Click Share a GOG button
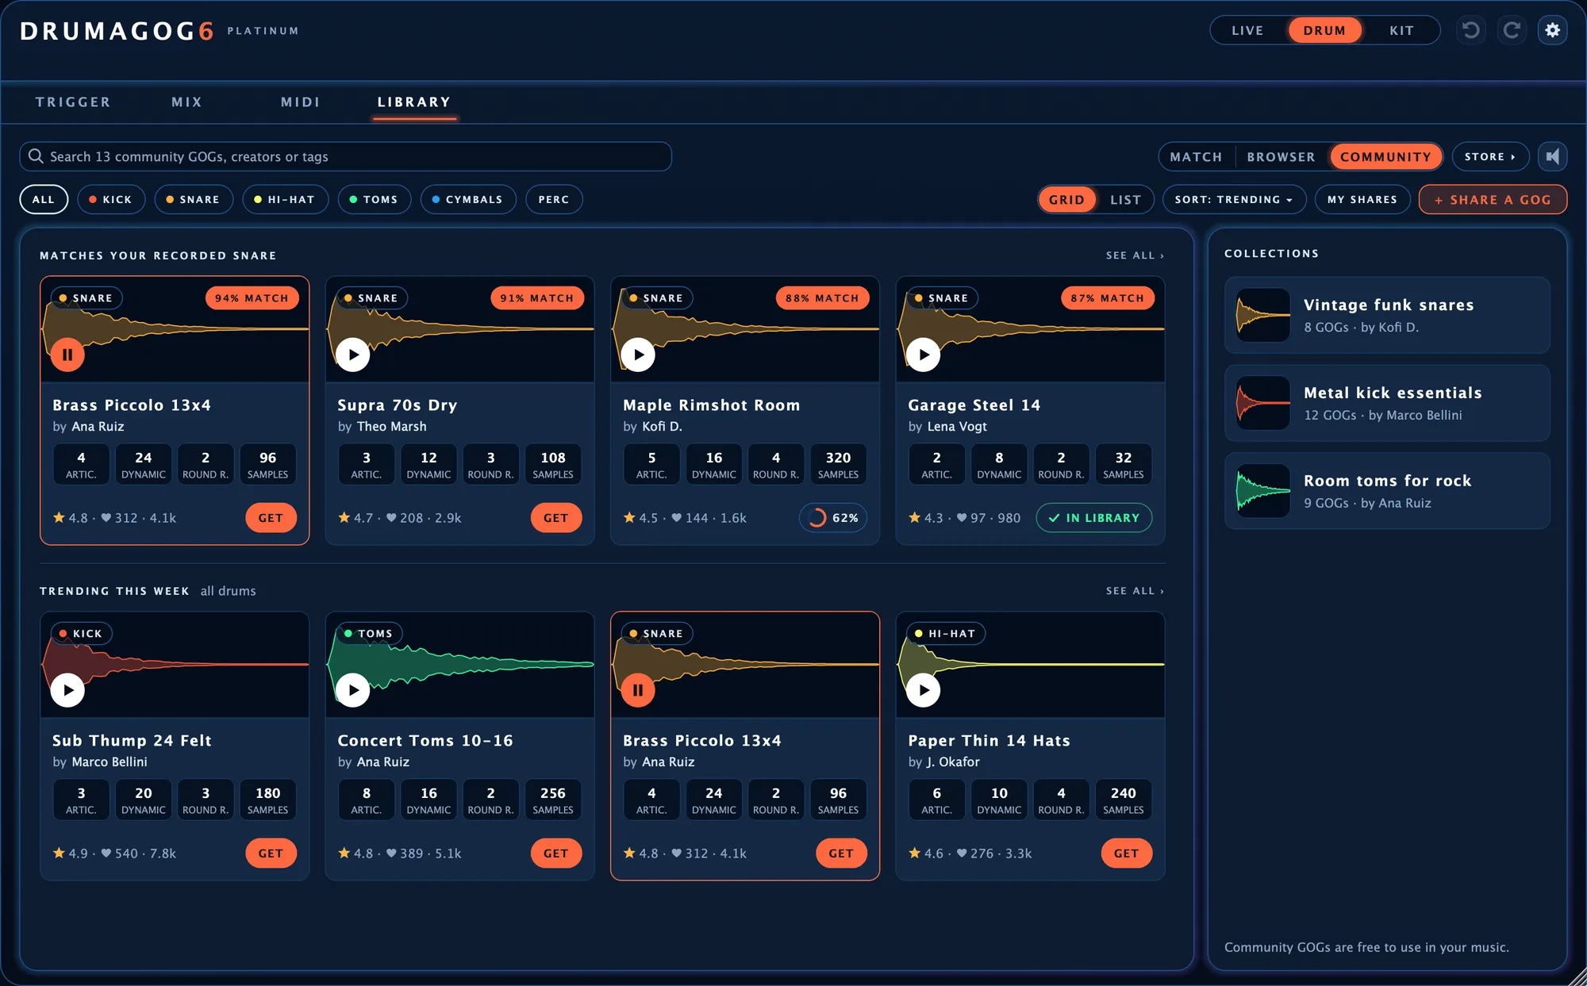This screenshot has width=1587, height=986. tap(1493, 199)
